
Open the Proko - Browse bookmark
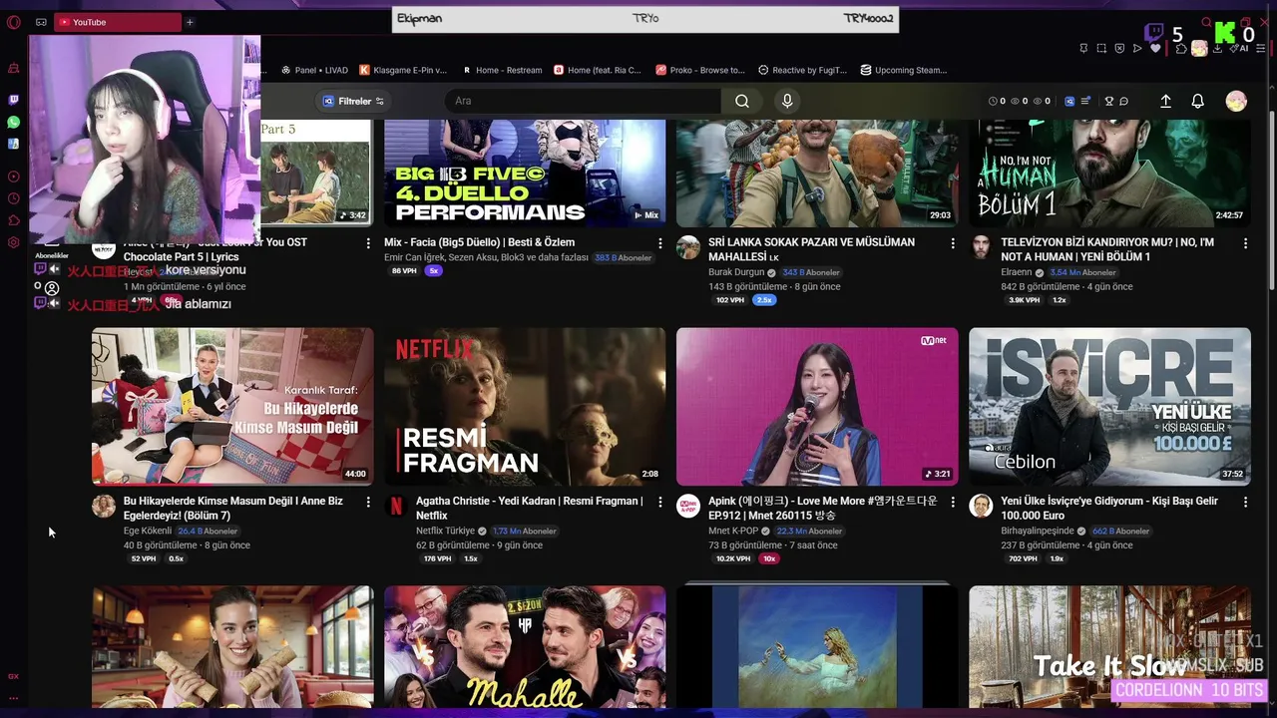coord(699,70)
